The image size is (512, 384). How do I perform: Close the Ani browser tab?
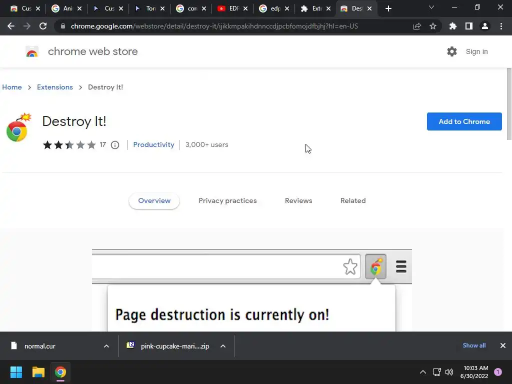pyautogui.click(x=79, y=9)
